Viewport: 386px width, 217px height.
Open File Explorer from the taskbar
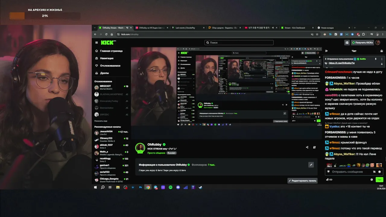pyautogui.click(x=118, y=187)
